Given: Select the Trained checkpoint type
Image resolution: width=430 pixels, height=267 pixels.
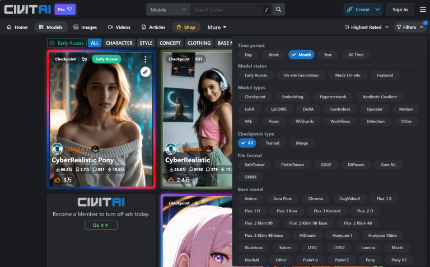Looking at the screenshot, I should (272, 143).
